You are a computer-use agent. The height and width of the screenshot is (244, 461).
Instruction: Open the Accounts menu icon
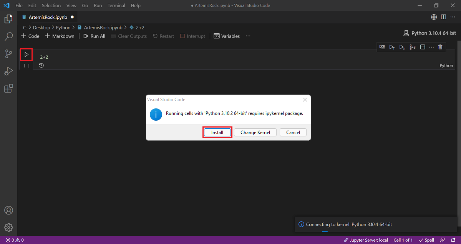[x=8, y=210]
